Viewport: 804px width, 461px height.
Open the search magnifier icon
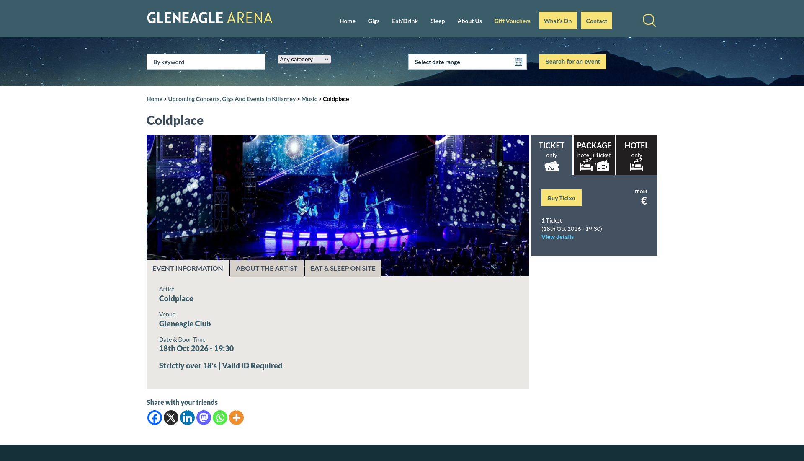pyautogui.click(x=649, y=20)
